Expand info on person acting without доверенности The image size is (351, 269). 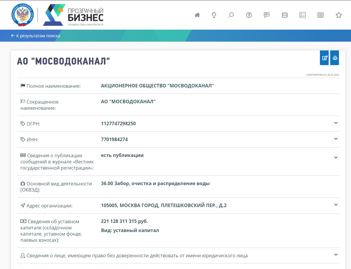[x=336, y=255]
